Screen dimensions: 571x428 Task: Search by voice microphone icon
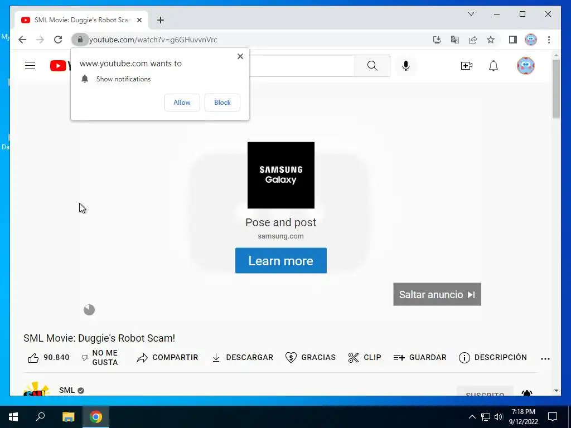[406, 66]
